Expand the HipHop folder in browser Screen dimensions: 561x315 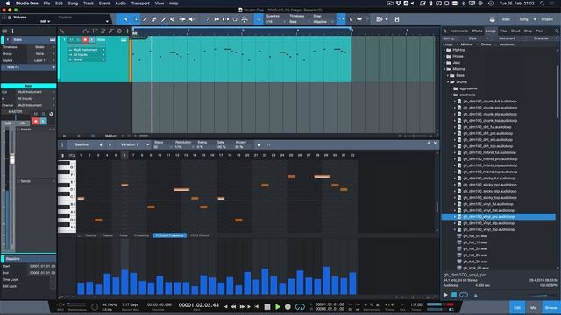[445, 50]
